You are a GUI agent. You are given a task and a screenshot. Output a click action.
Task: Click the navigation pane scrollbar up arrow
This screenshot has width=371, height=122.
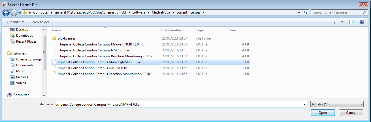44,29
